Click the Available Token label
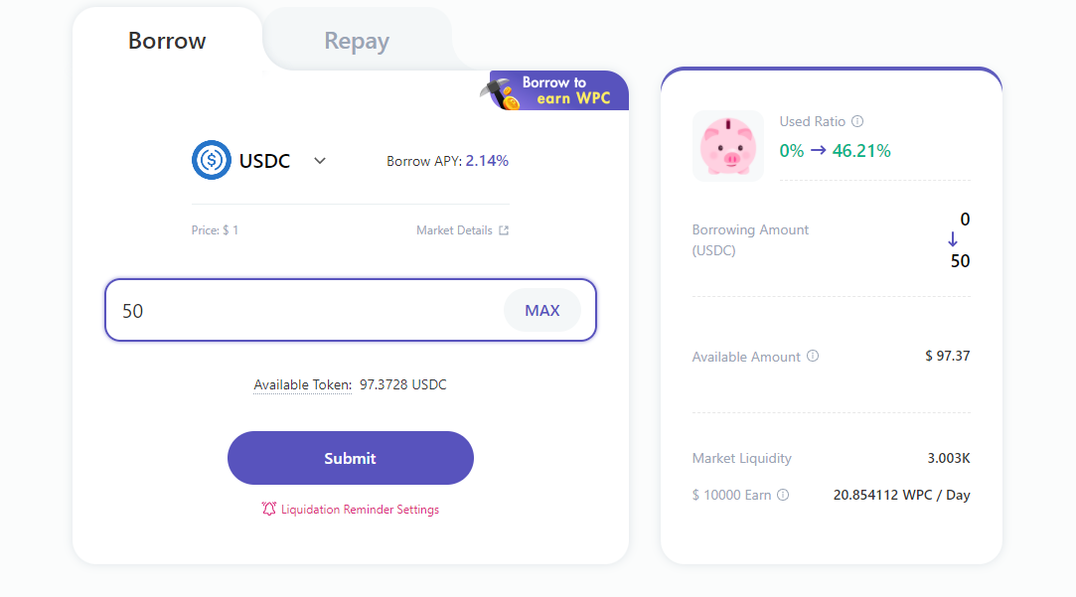The image size is (1076, 597). tap(303, 385)
